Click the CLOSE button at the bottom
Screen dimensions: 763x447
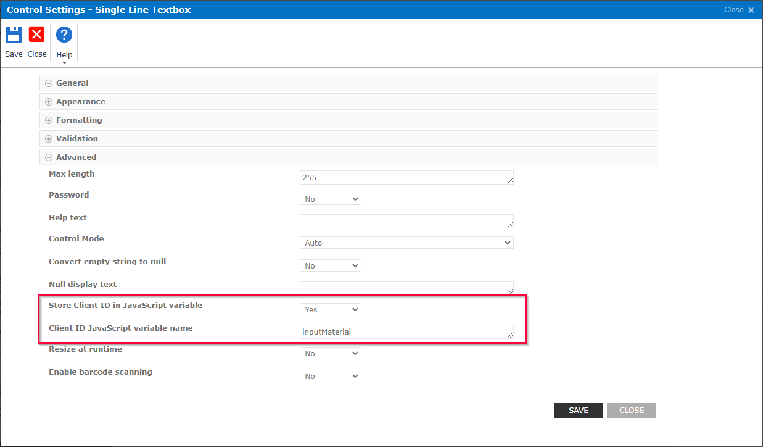click(x=631, y=410)
